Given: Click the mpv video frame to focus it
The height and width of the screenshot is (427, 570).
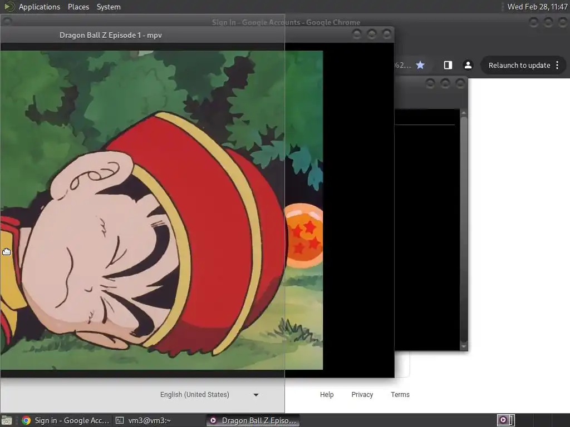Looking at the screenshot, I should click(x=161, y=210).
